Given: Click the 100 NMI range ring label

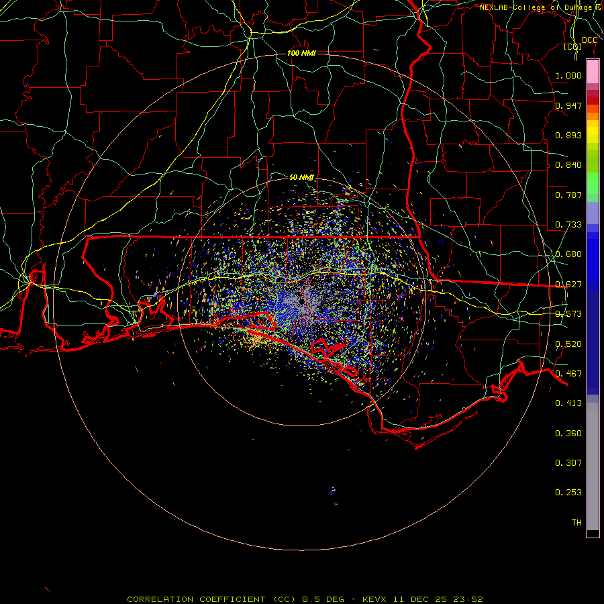Looking at the screenshot, I should pyautogui.click(x=301, y=53).
